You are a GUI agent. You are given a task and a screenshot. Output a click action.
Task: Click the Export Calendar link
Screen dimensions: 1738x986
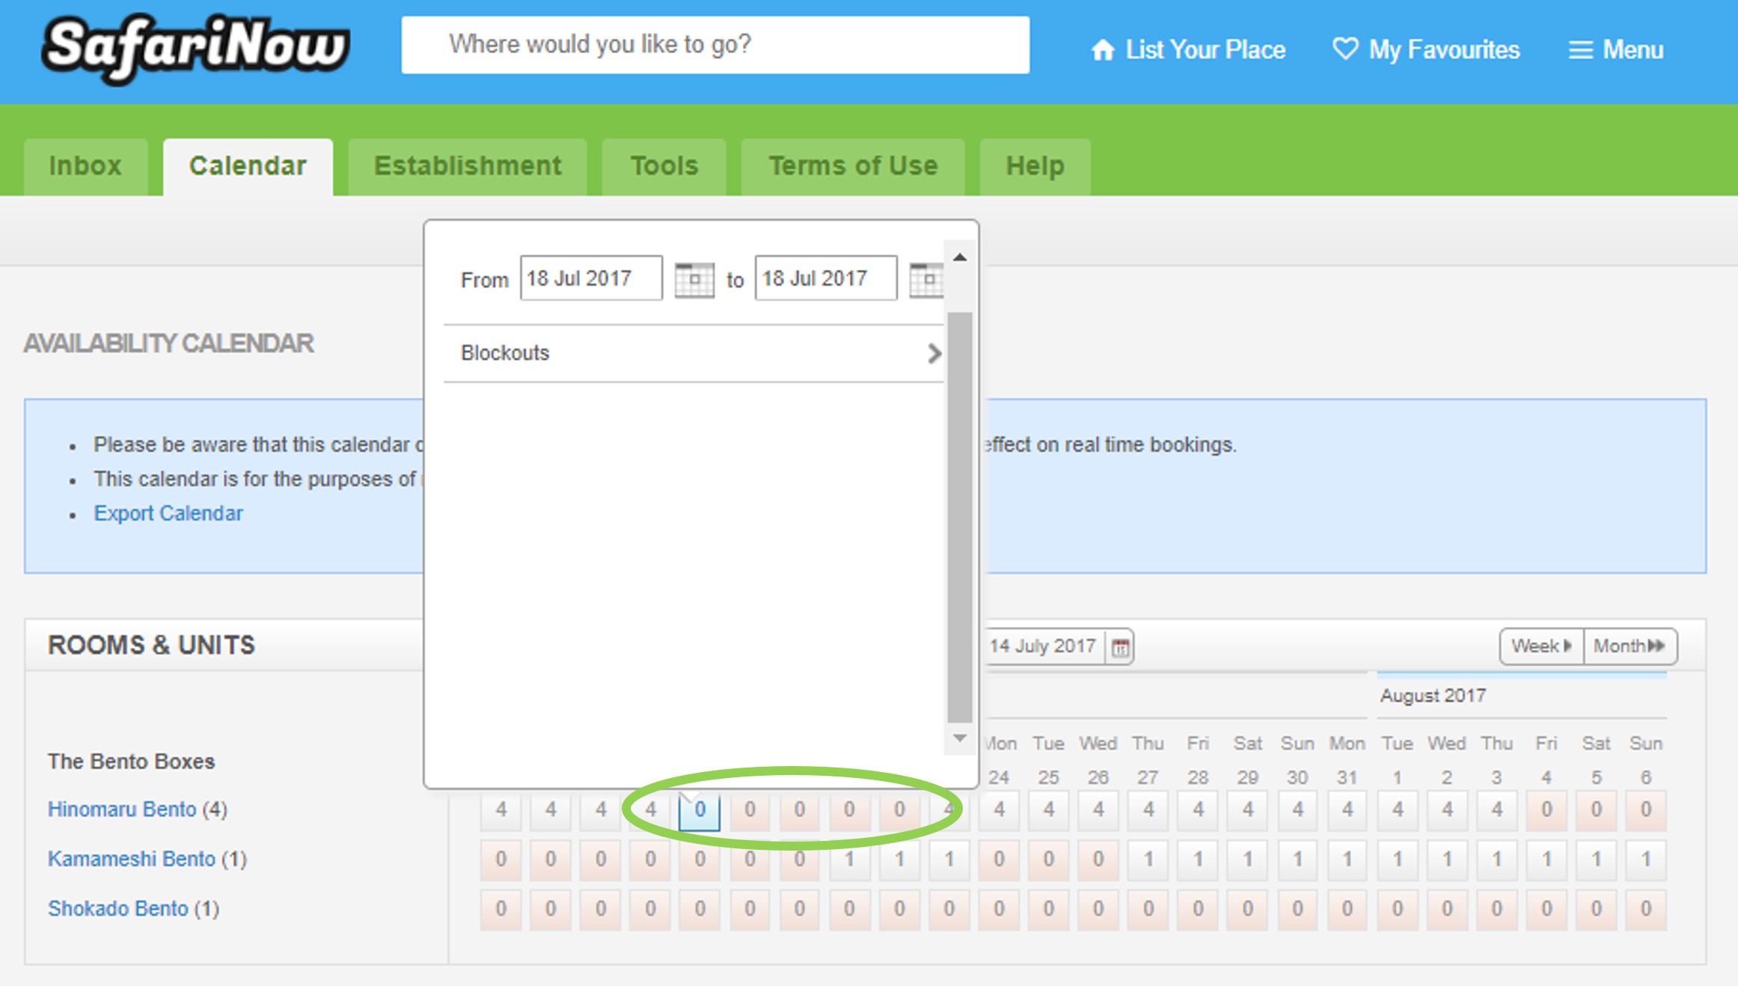pyautogui.click(x=168, y=513)
